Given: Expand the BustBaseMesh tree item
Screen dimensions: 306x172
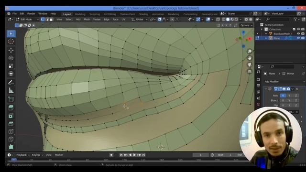Looking at the screenshot, I should (x=266, y=33).
